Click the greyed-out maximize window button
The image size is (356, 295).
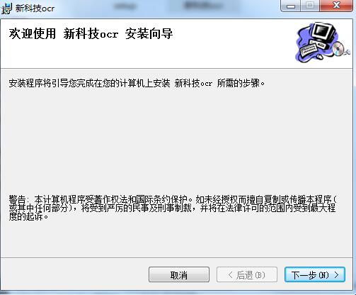(x=310, y=6)
